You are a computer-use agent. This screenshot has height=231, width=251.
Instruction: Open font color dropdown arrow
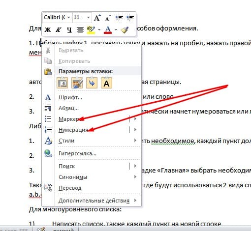[116, 30]
